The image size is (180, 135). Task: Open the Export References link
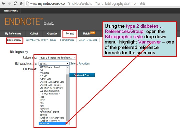pos(88,40)
